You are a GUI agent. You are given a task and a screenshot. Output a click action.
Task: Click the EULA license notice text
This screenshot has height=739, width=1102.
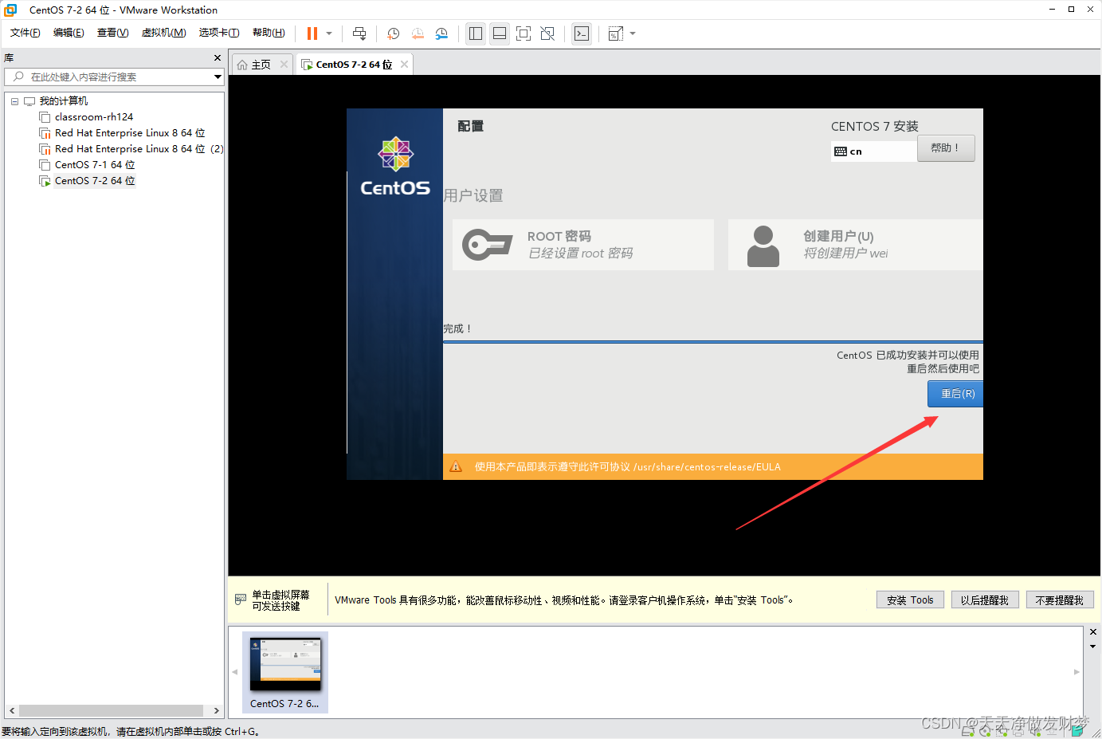(x=628, y=467)
